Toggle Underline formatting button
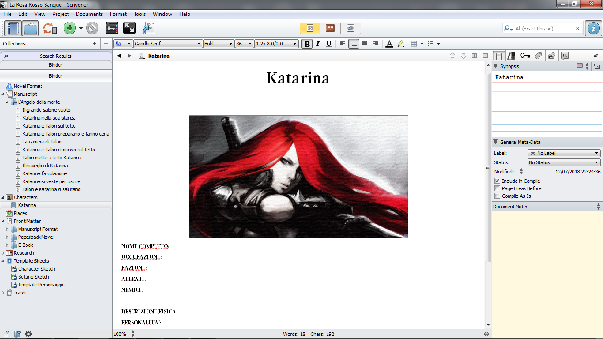 328,44
